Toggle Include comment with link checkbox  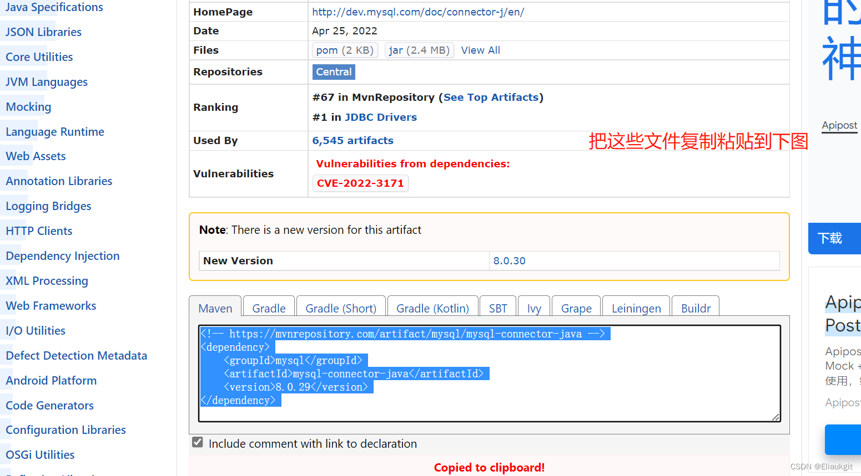click(x=197, y=442)
